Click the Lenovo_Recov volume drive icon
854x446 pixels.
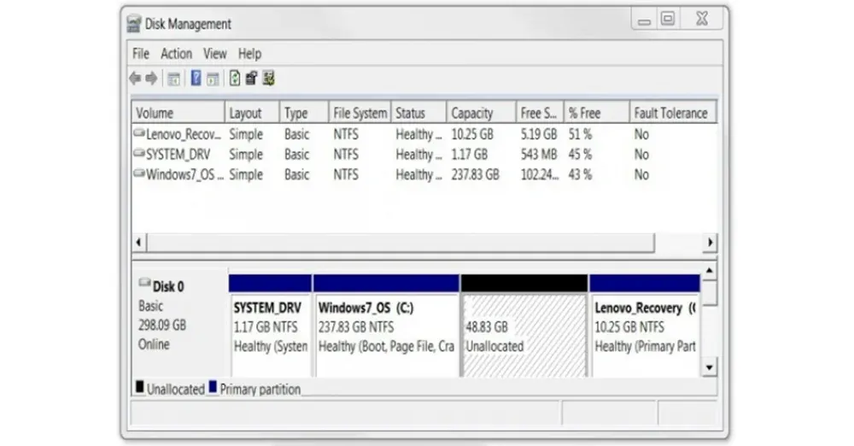click(x=139, y=132)
